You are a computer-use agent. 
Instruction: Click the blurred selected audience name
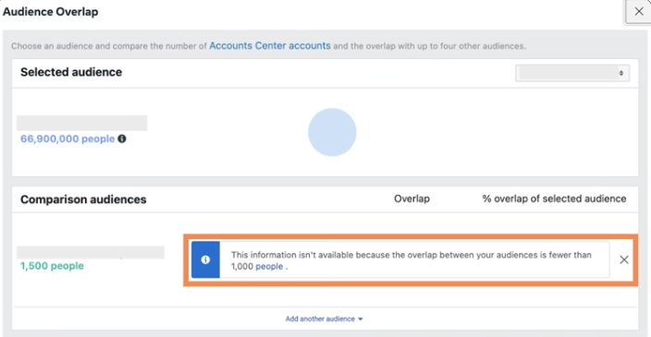pyautogui.click(x=81, y=123)
